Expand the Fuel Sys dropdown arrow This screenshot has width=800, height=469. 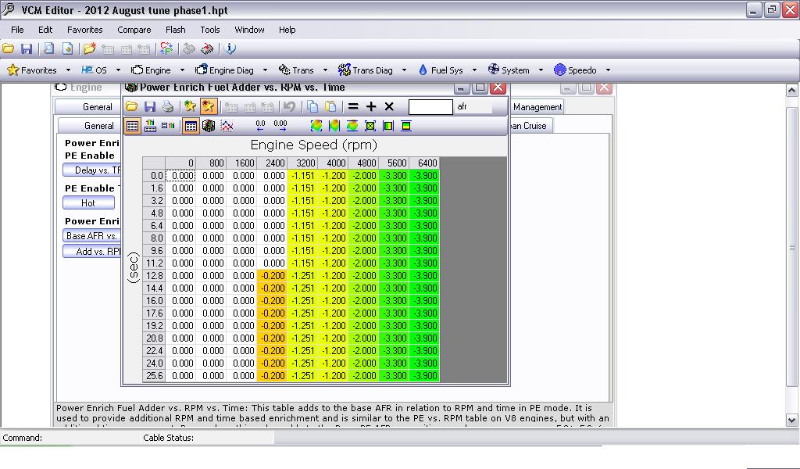[x=474, y=70]
